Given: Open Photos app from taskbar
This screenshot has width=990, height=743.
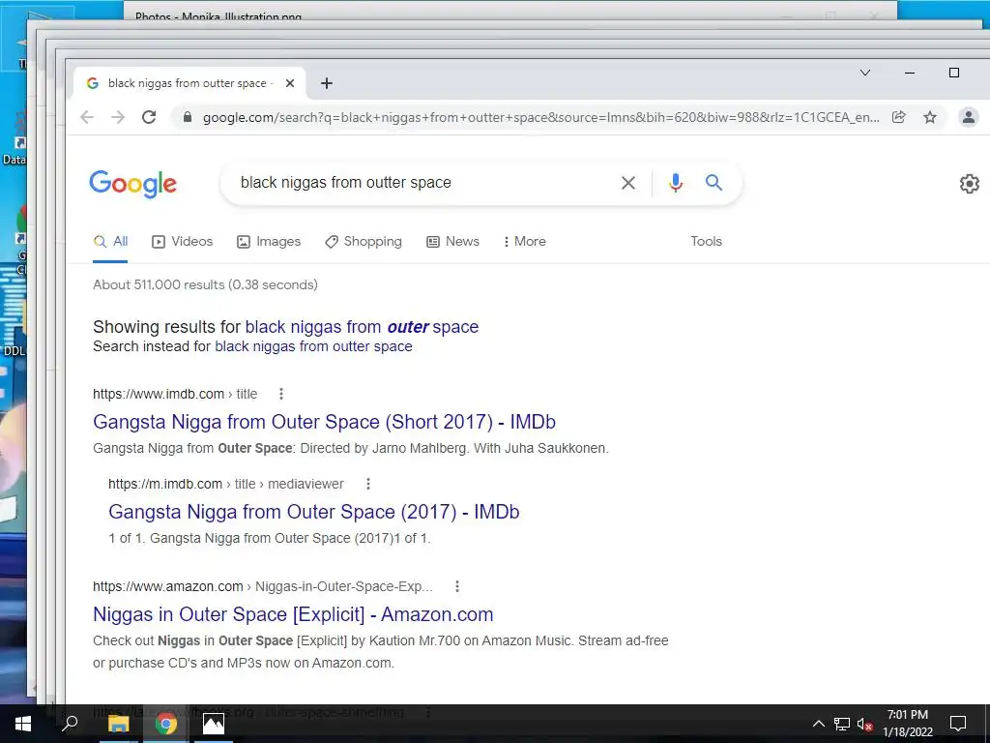Looking at the screenshot, I should (x=214, y=724).
